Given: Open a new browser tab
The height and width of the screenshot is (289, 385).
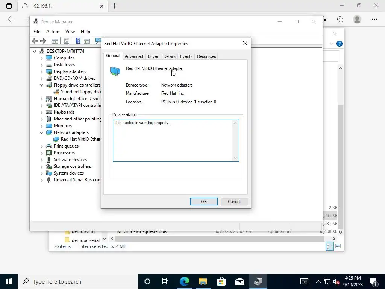Looking at the screenshot, I should pyautogui.click(x=114, y=6).
